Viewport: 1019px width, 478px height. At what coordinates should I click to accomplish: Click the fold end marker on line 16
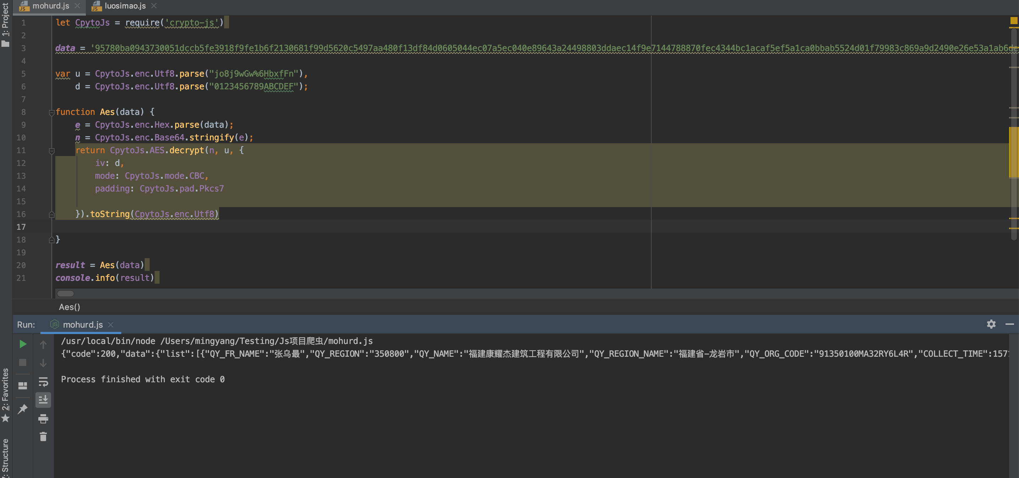pyautogui.click(x=51, y=215)
